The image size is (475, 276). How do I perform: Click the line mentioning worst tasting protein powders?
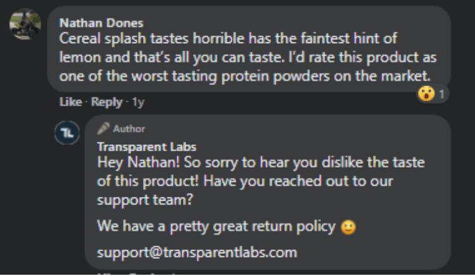click(244, 76)
